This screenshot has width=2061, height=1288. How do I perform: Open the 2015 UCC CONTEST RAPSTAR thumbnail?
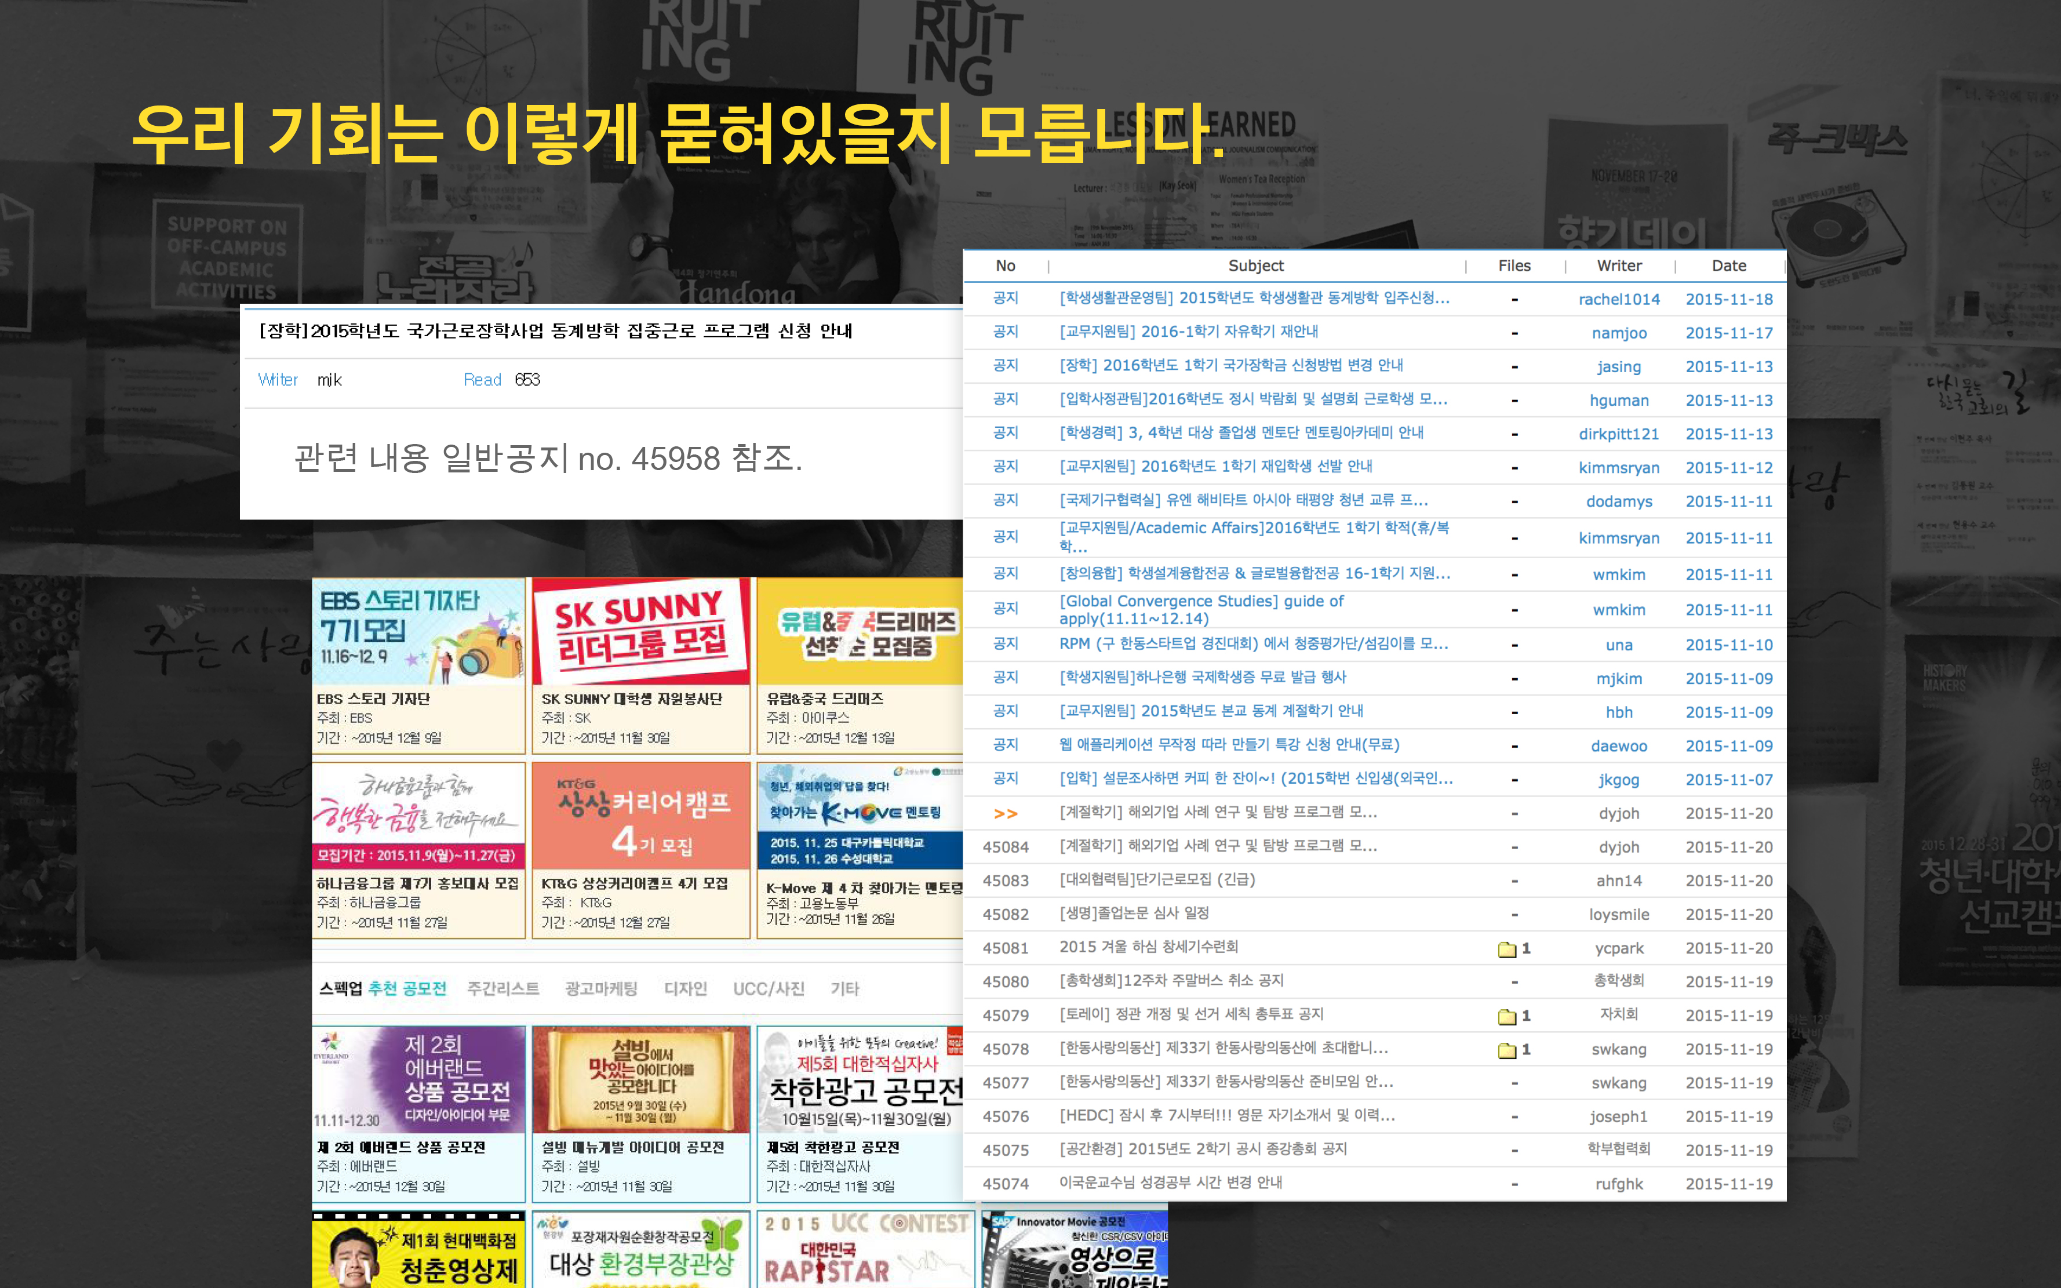pyautogui.click(x=865, y=1250)
